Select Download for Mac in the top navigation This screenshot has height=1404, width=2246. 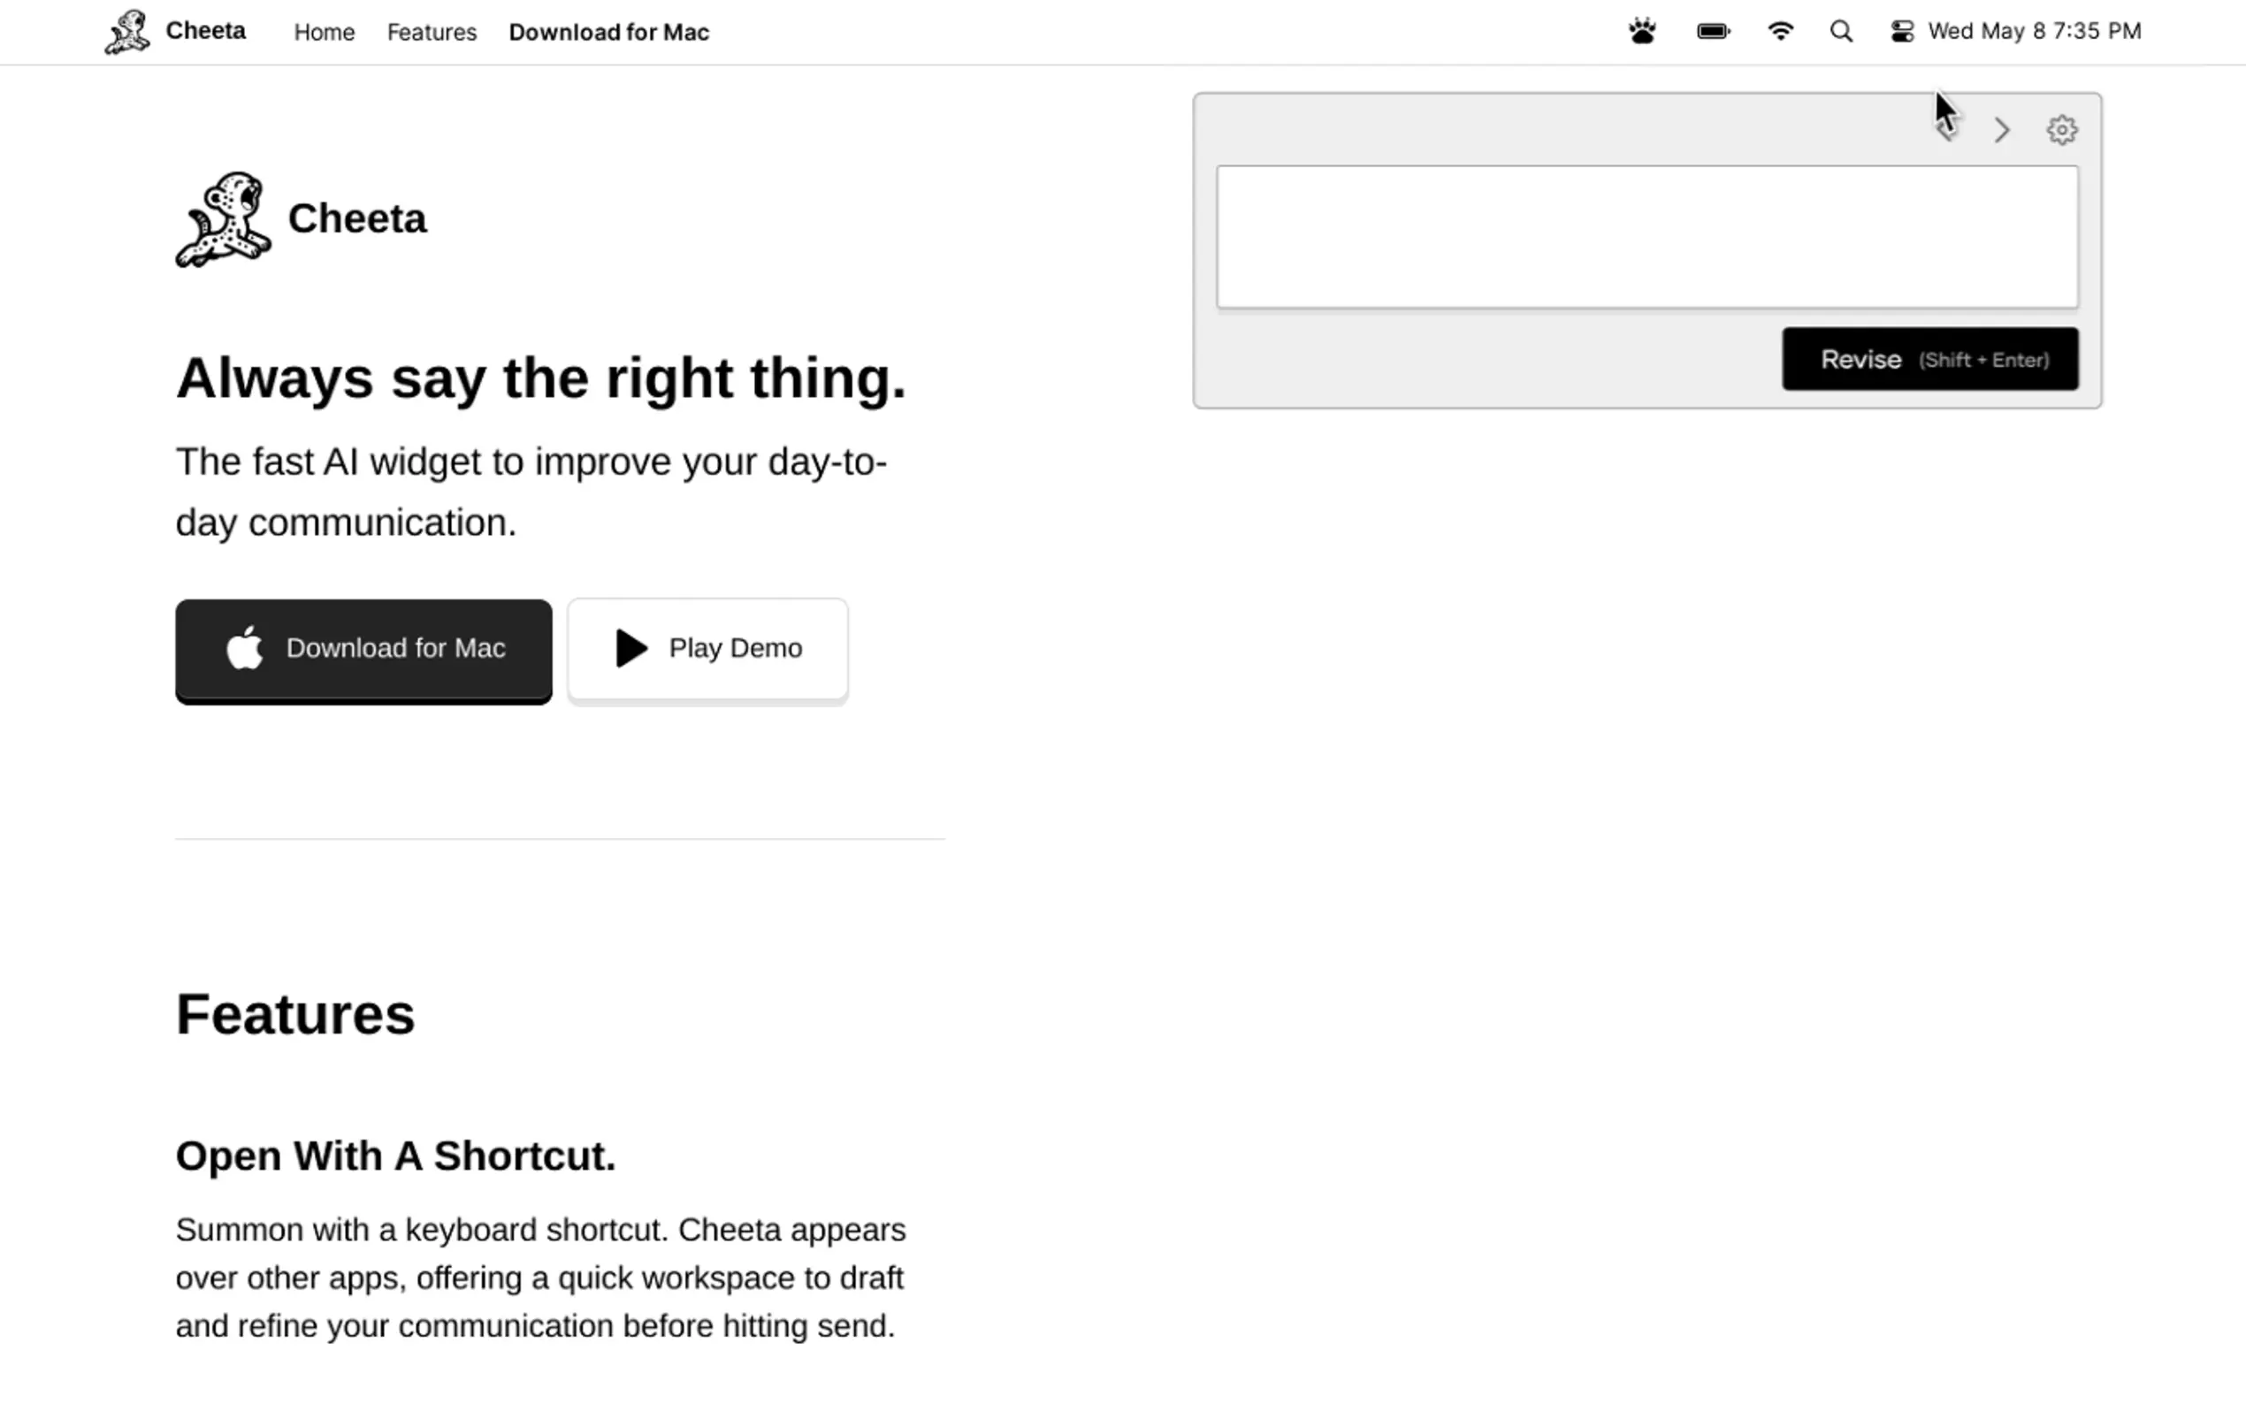click(609, 33)
